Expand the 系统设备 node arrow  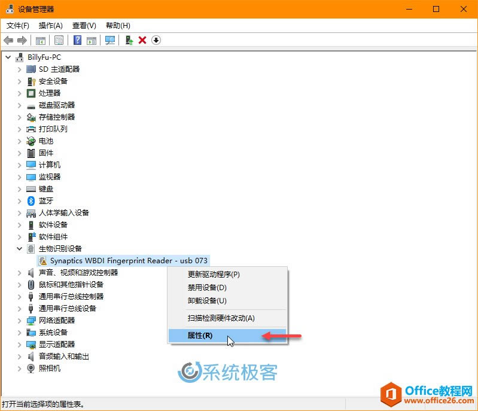pos(20,333)
